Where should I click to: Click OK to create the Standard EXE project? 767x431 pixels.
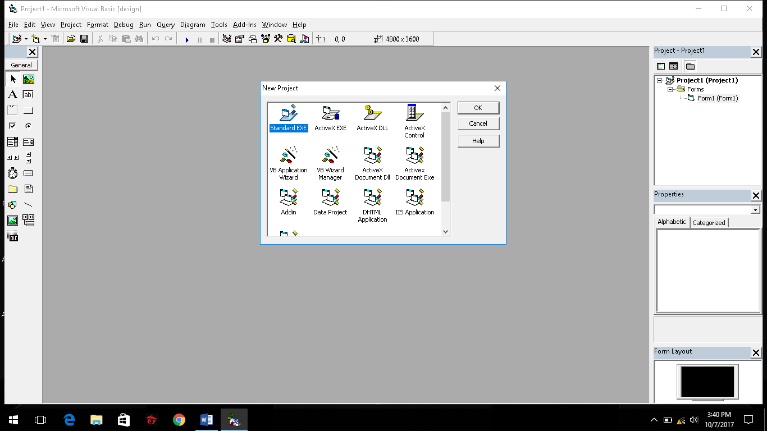(478, 108)
